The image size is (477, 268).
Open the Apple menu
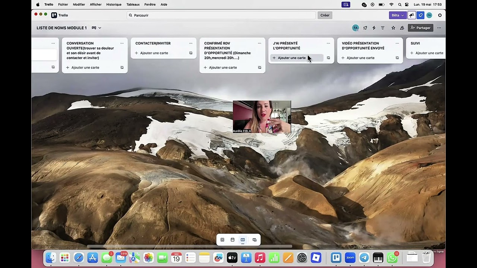click(x=38, y=4)
